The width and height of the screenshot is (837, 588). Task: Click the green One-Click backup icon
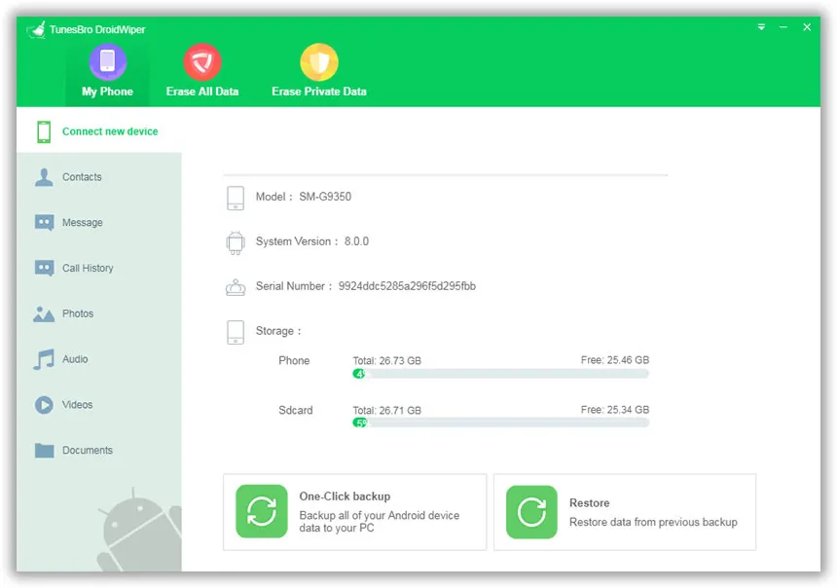(262, 512)
